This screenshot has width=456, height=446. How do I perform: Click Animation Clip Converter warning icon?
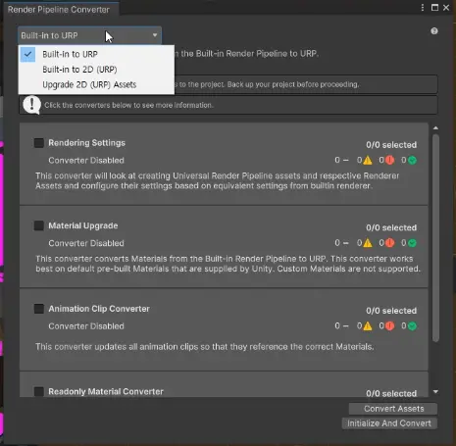tap(368, 325)
